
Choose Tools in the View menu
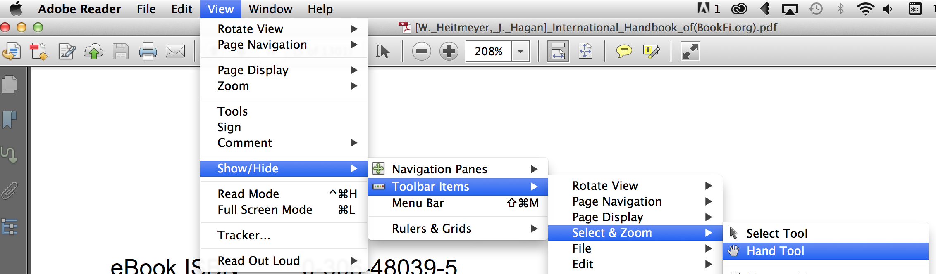click(x=284, y=111)
